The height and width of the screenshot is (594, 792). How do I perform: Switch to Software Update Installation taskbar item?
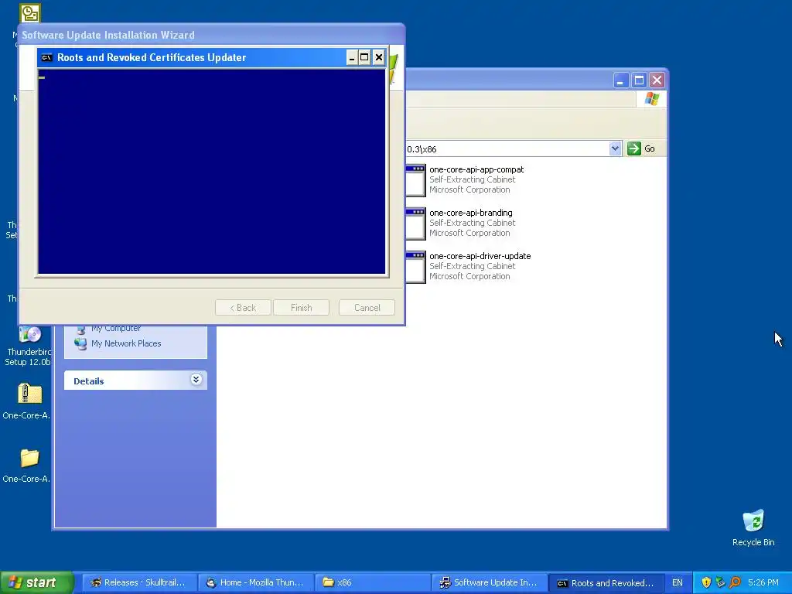[x=489, y=582]
